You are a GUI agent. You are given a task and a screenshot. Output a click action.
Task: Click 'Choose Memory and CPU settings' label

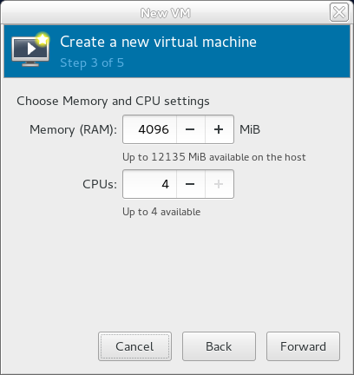[x=113, y=102]
